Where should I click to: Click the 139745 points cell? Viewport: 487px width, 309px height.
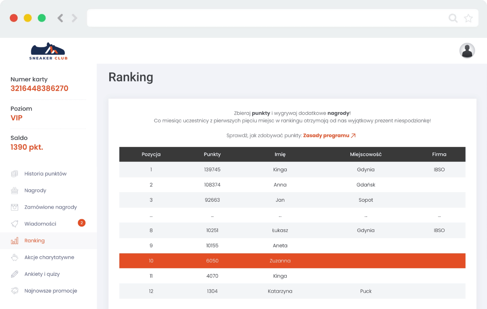tap(212, 169)
